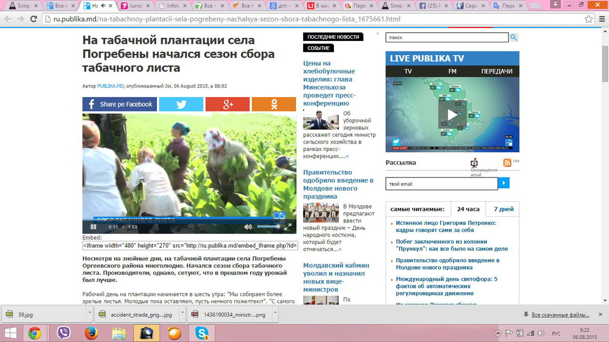
Task: Select the 7 дней most-read tab
Action: coord(503,209)
